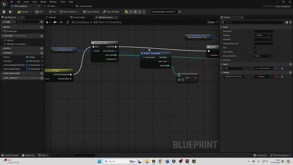
Task: Click the Save blueprint icon
Action: point(4,12)
